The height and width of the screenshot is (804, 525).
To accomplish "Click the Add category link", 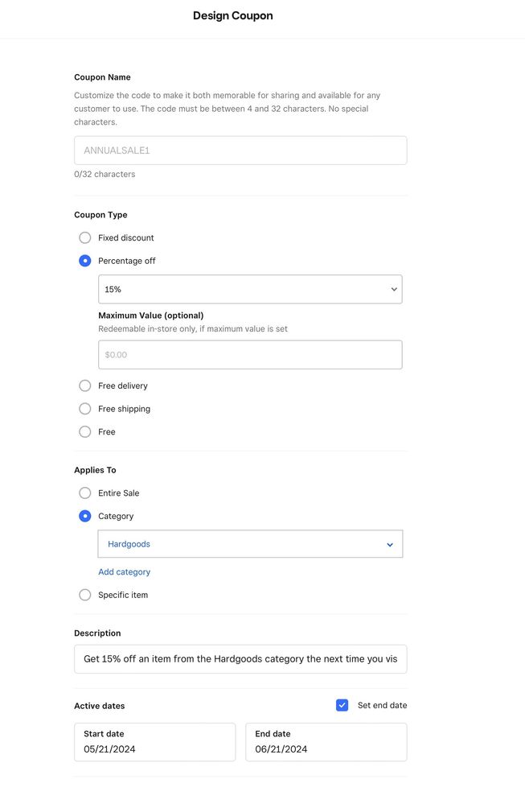I will (x=124, y=572).
